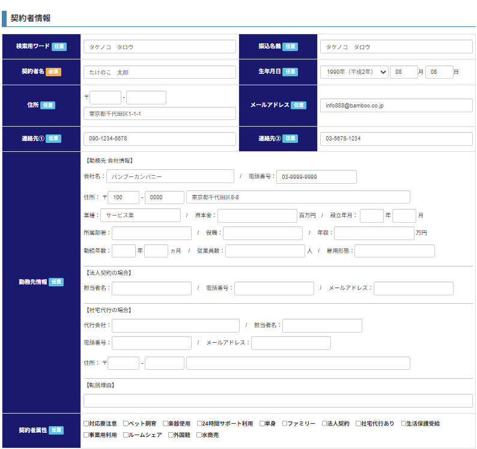
Task: Check the ファミリー checkbox
Action: 285,424
